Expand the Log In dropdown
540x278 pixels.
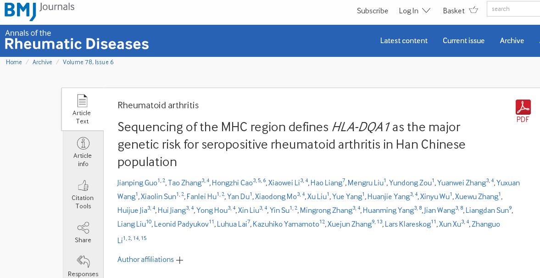415,11
